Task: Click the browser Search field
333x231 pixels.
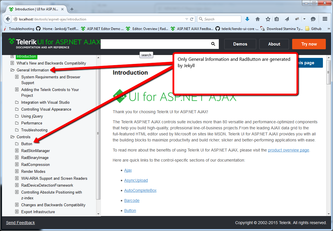Action: click(219, 19)
